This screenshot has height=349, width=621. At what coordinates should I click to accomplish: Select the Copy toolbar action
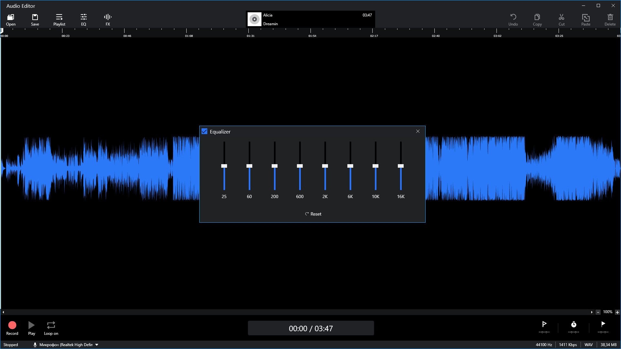(x=537, y=19)
